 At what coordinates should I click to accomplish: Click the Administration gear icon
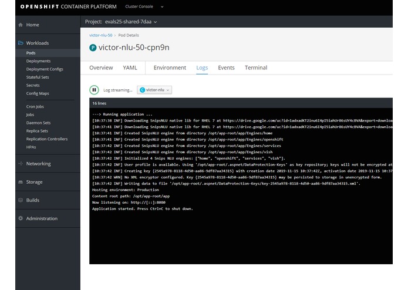click(21, 218)
